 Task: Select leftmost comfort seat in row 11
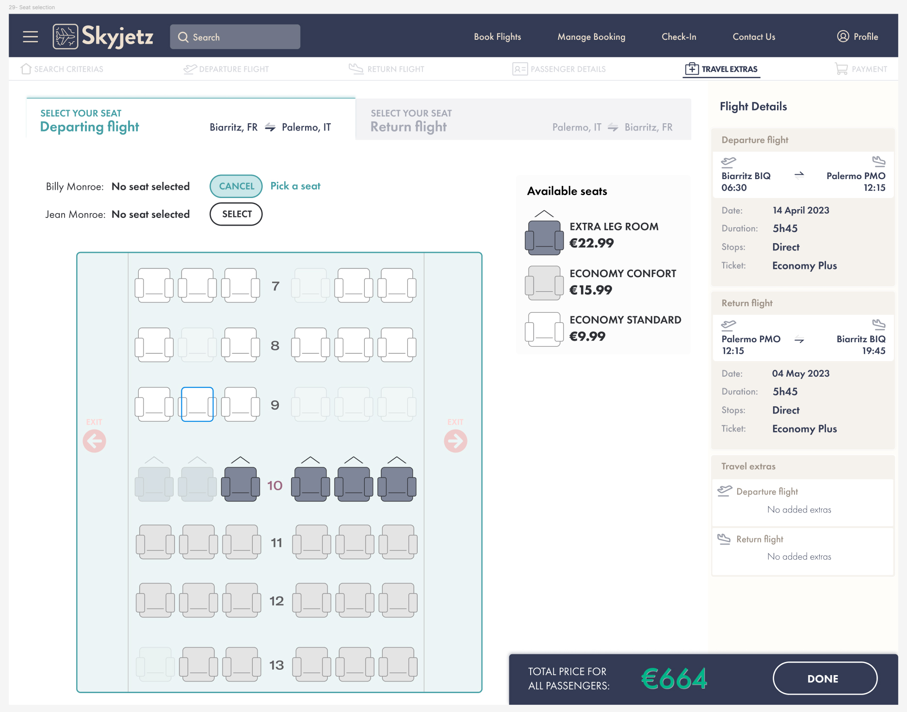click(x=155, y=542)
